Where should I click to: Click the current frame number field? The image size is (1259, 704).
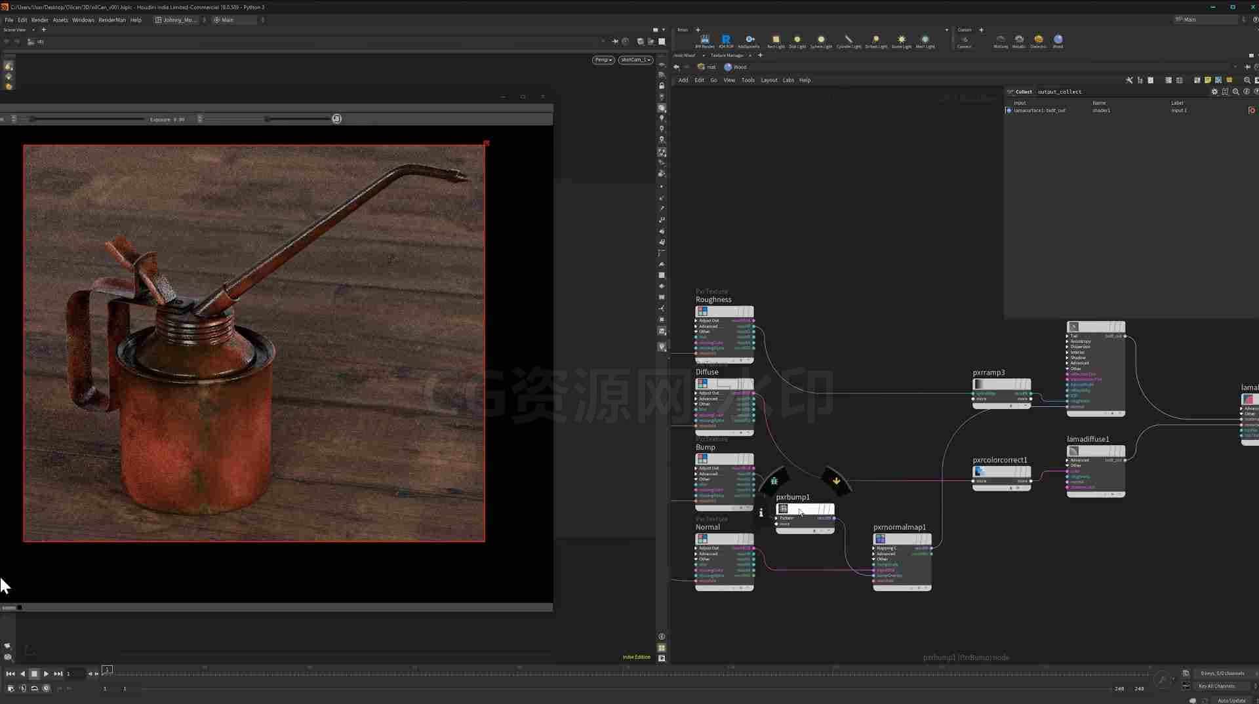coord(74,674)
